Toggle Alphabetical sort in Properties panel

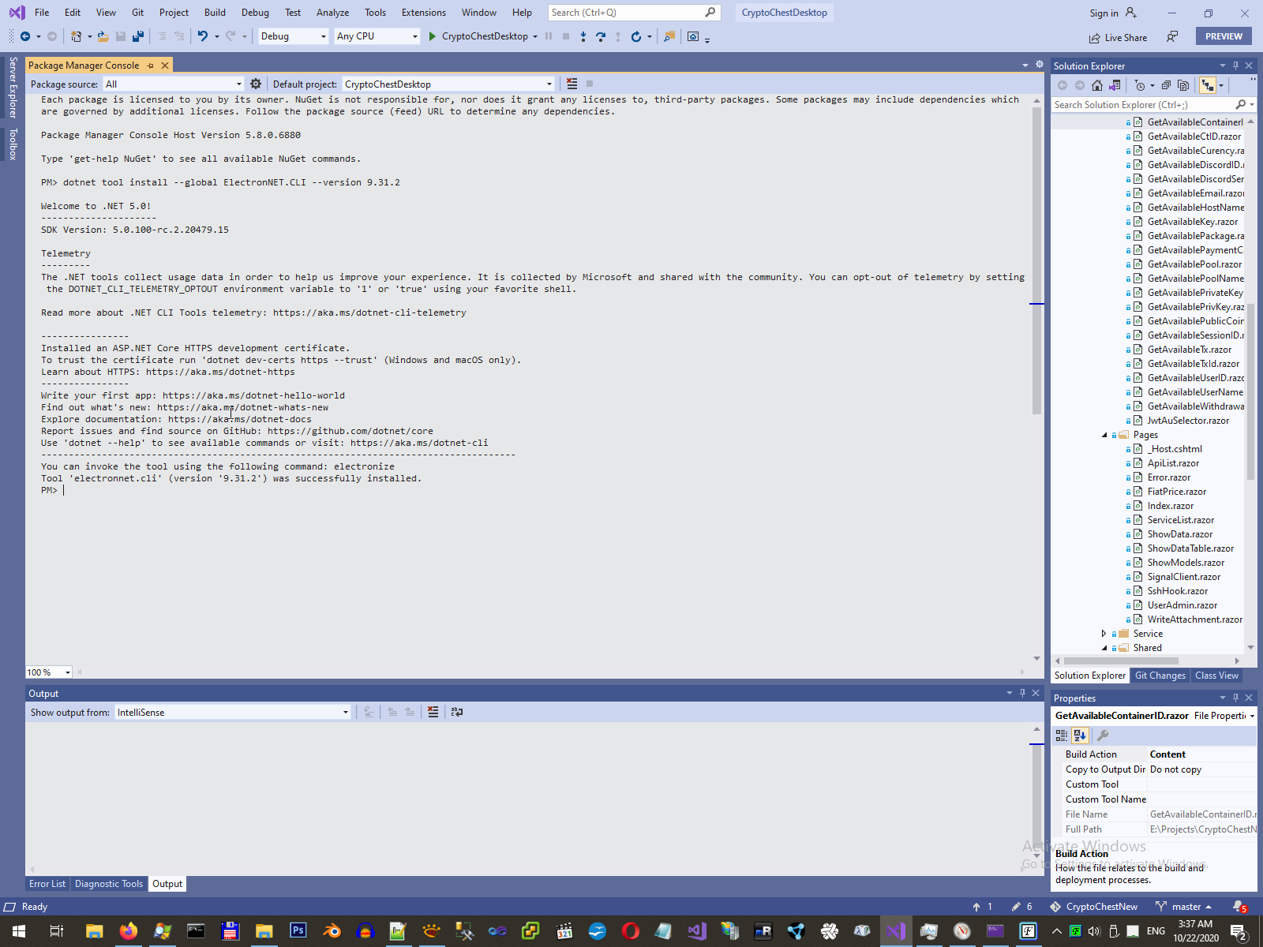1080,736
